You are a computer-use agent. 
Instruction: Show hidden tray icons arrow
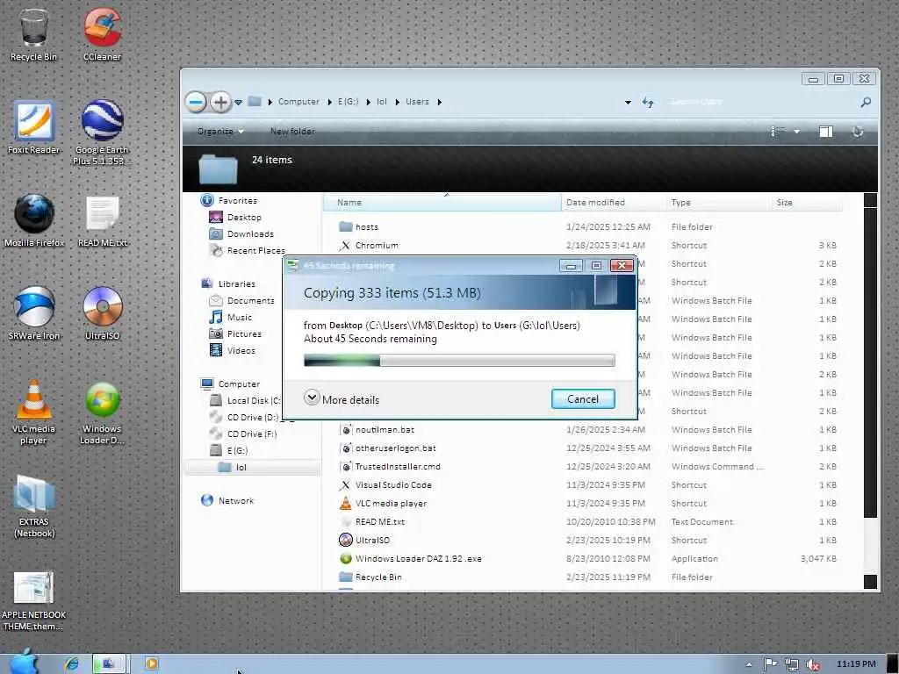(749, 665)
